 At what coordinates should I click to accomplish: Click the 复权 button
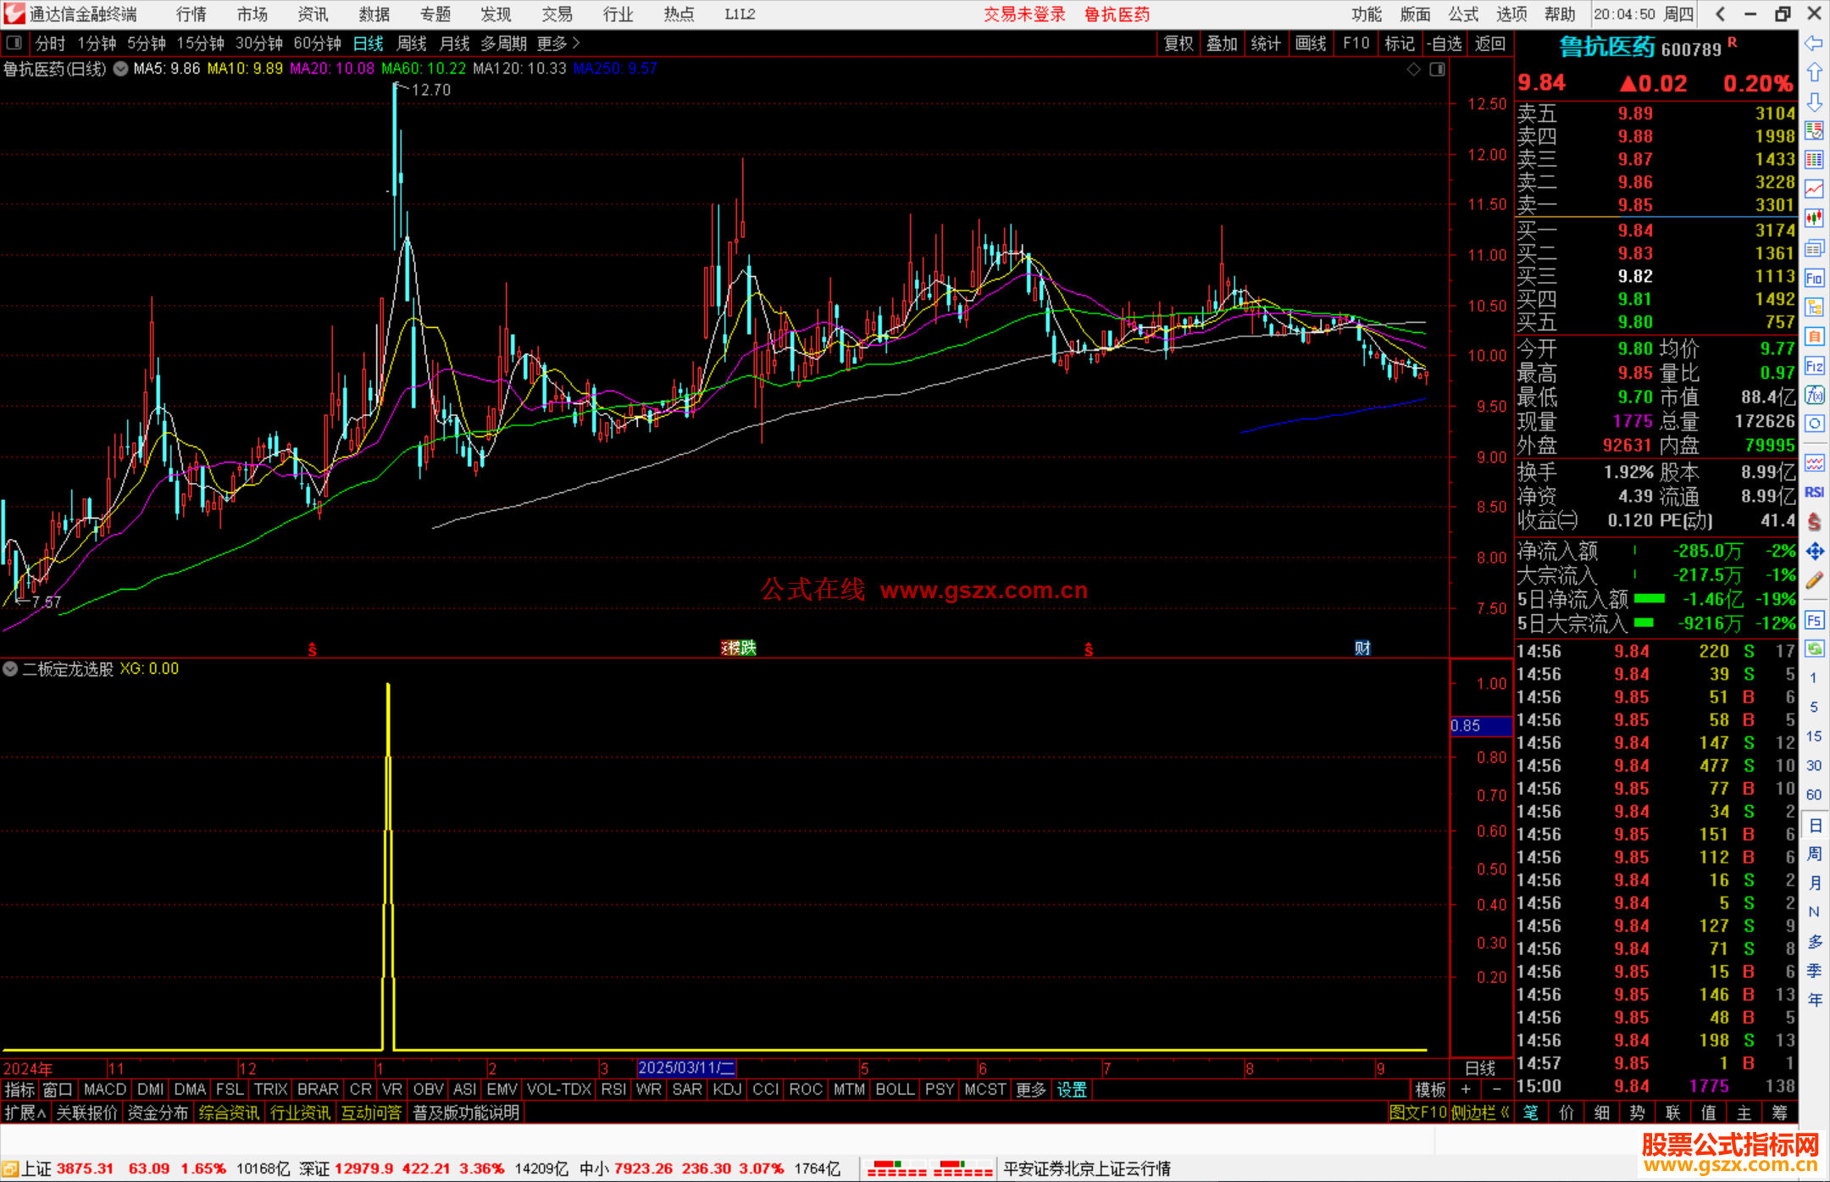[x=1178, y=43]
